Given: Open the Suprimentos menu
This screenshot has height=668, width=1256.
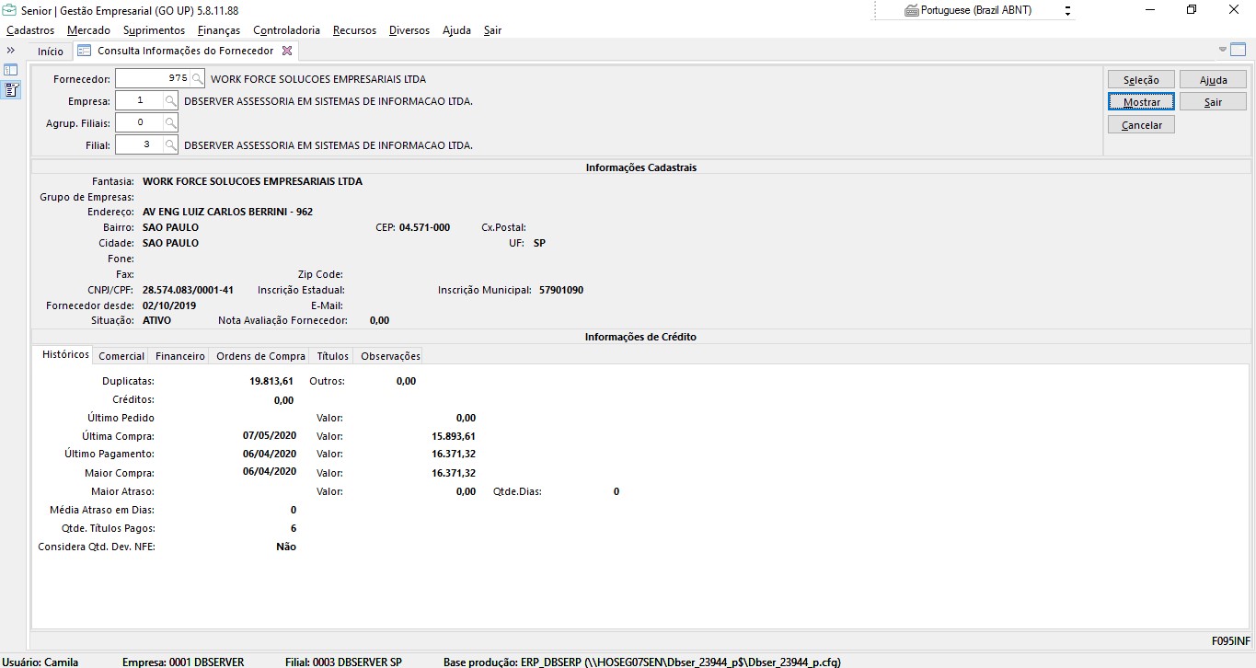Looking at the screenshot, I should tap(154, 30).
